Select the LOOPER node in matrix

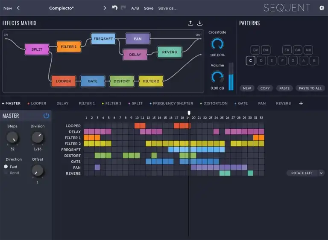63,81
